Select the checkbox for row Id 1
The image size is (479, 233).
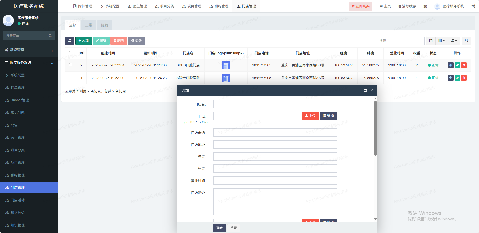click(x=71, y=78)
